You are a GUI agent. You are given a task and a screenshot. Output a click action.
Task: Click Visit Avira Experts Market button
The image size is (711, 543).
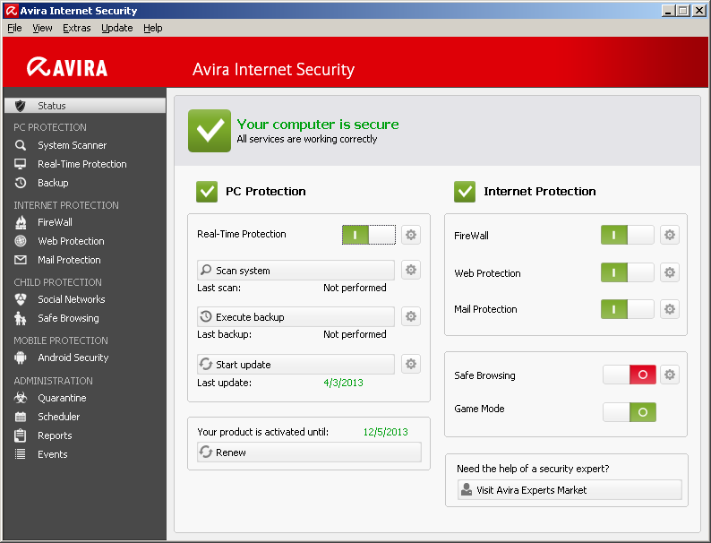tap(570, 490)
